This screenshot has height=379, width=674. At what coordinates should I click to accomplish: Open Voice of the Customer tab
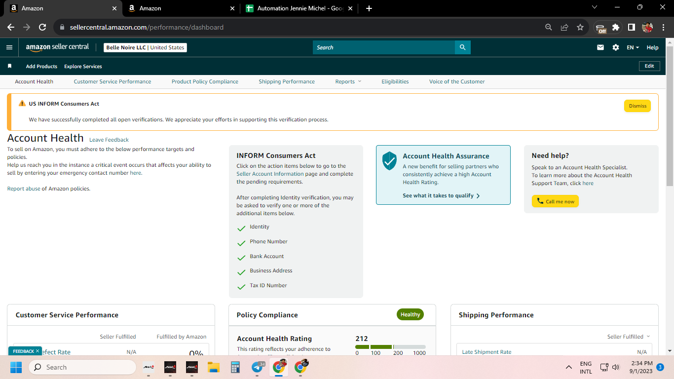point(457,81)
